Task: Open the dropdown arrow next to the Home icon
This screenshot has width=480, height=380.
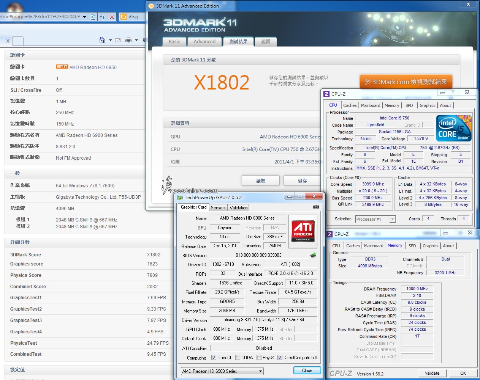Action: tap(110, 40)
